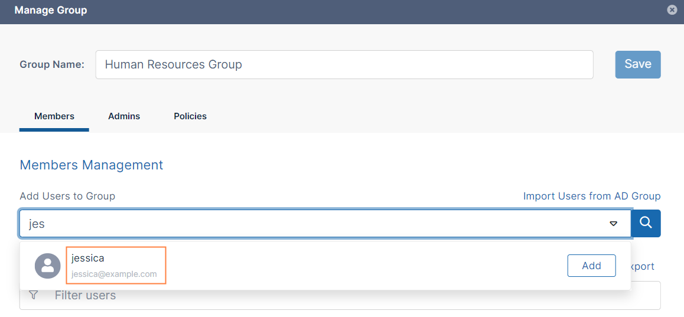Click the Group Name label
The image size is (684, 317).
tap(52, 64)
